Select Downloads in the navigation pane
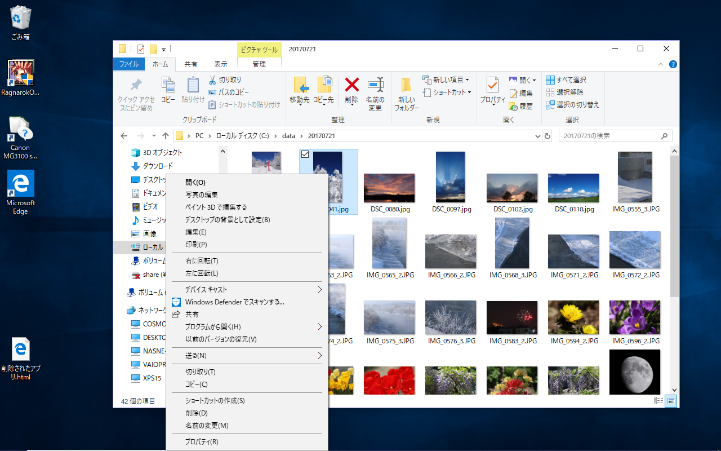 tap(152, 166)
